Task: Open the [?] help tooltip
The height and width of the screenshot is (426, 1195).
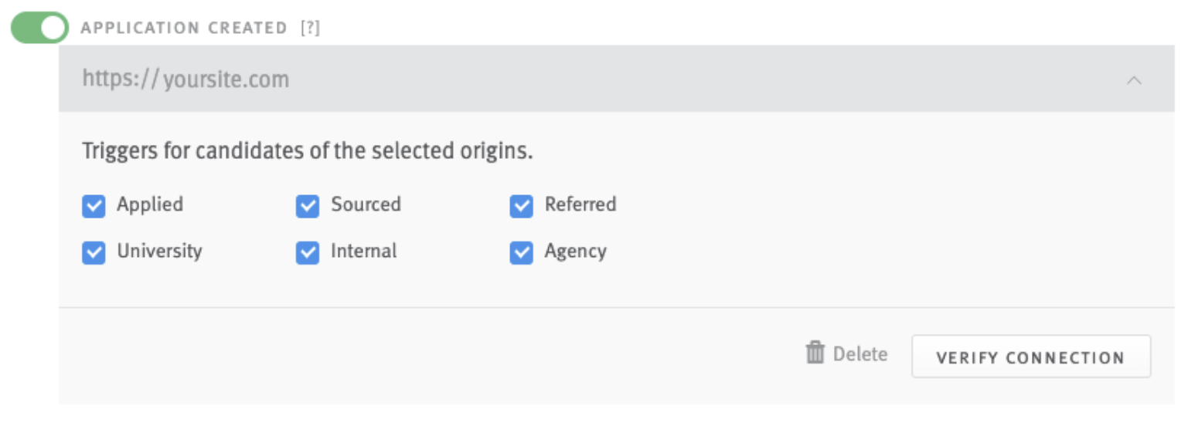Action: [x=310, y=29]
